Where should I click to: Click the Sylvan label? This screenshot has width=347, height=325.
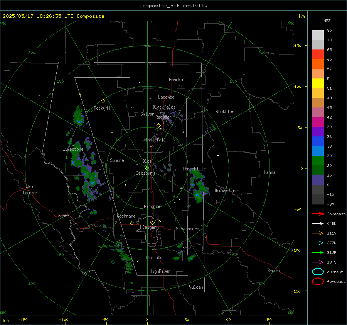tap(147, 114)
